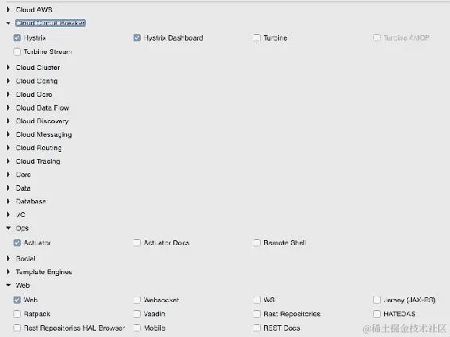Image resolution: width=450 pixels, height=337 pixels.
Task: Select the Social category label
Action: point(25,258)
